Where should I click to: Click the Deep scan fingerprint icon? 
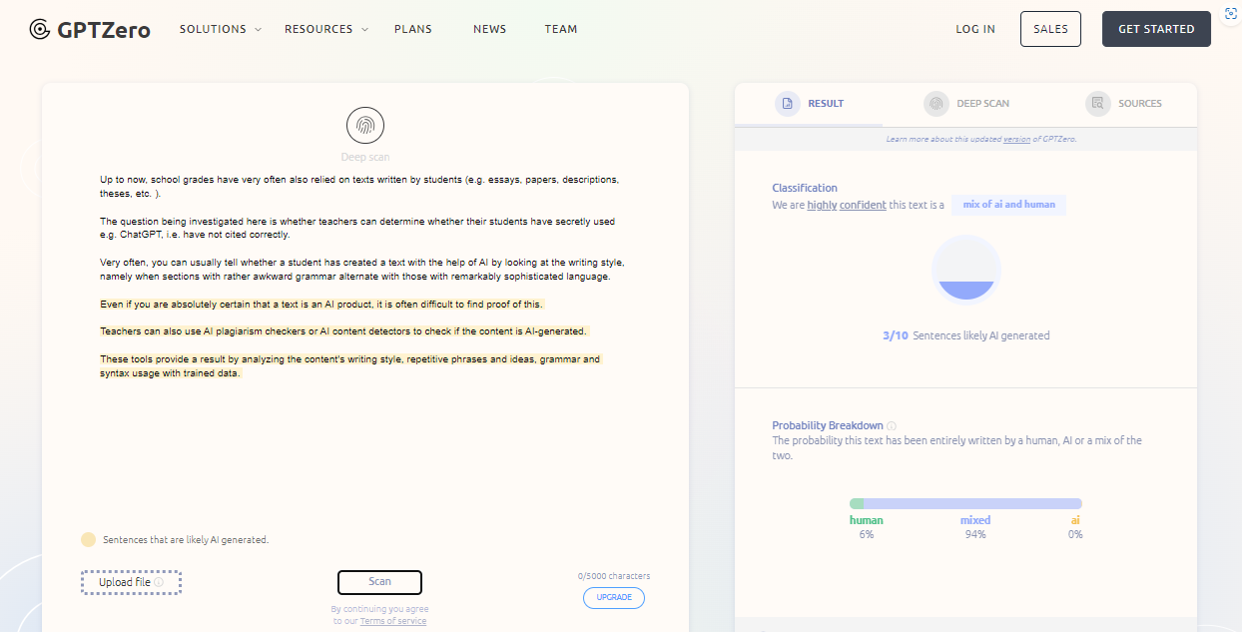pos(365,126)
